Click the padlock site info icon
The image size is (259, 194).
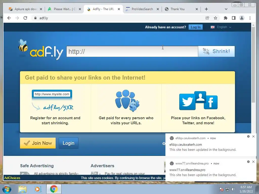[x=35, y=18]
